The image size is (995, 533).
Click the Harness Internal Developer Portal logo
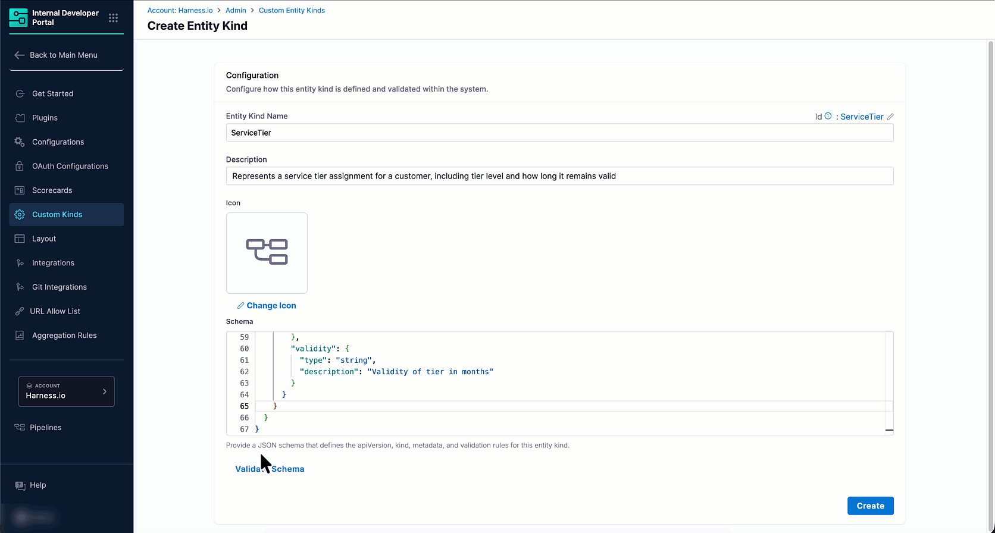coord(18,18)
